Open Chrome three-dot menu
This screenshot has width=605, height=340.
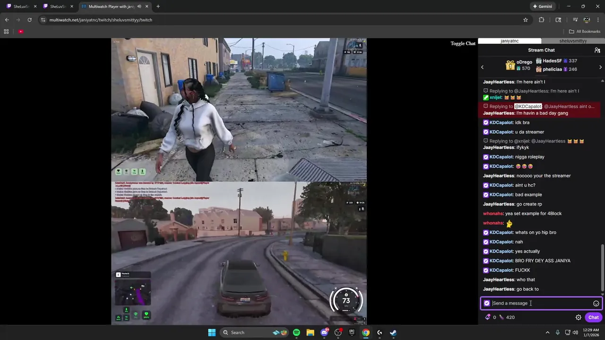click(x=598, y=20)
